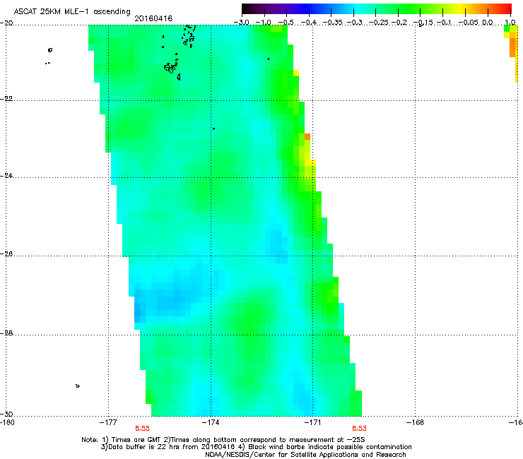Click the -171 longitude axis label
Screen dimensions: 523x459
(x=312, y=422)
